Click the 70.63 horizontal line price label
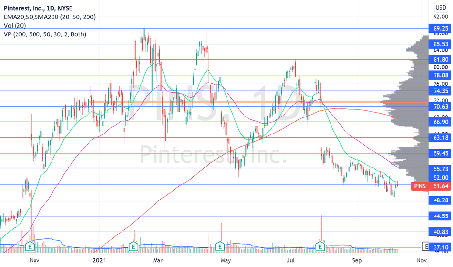Image resolution: width=453 pixels, height=267 pixels. [x=439, y=106]
